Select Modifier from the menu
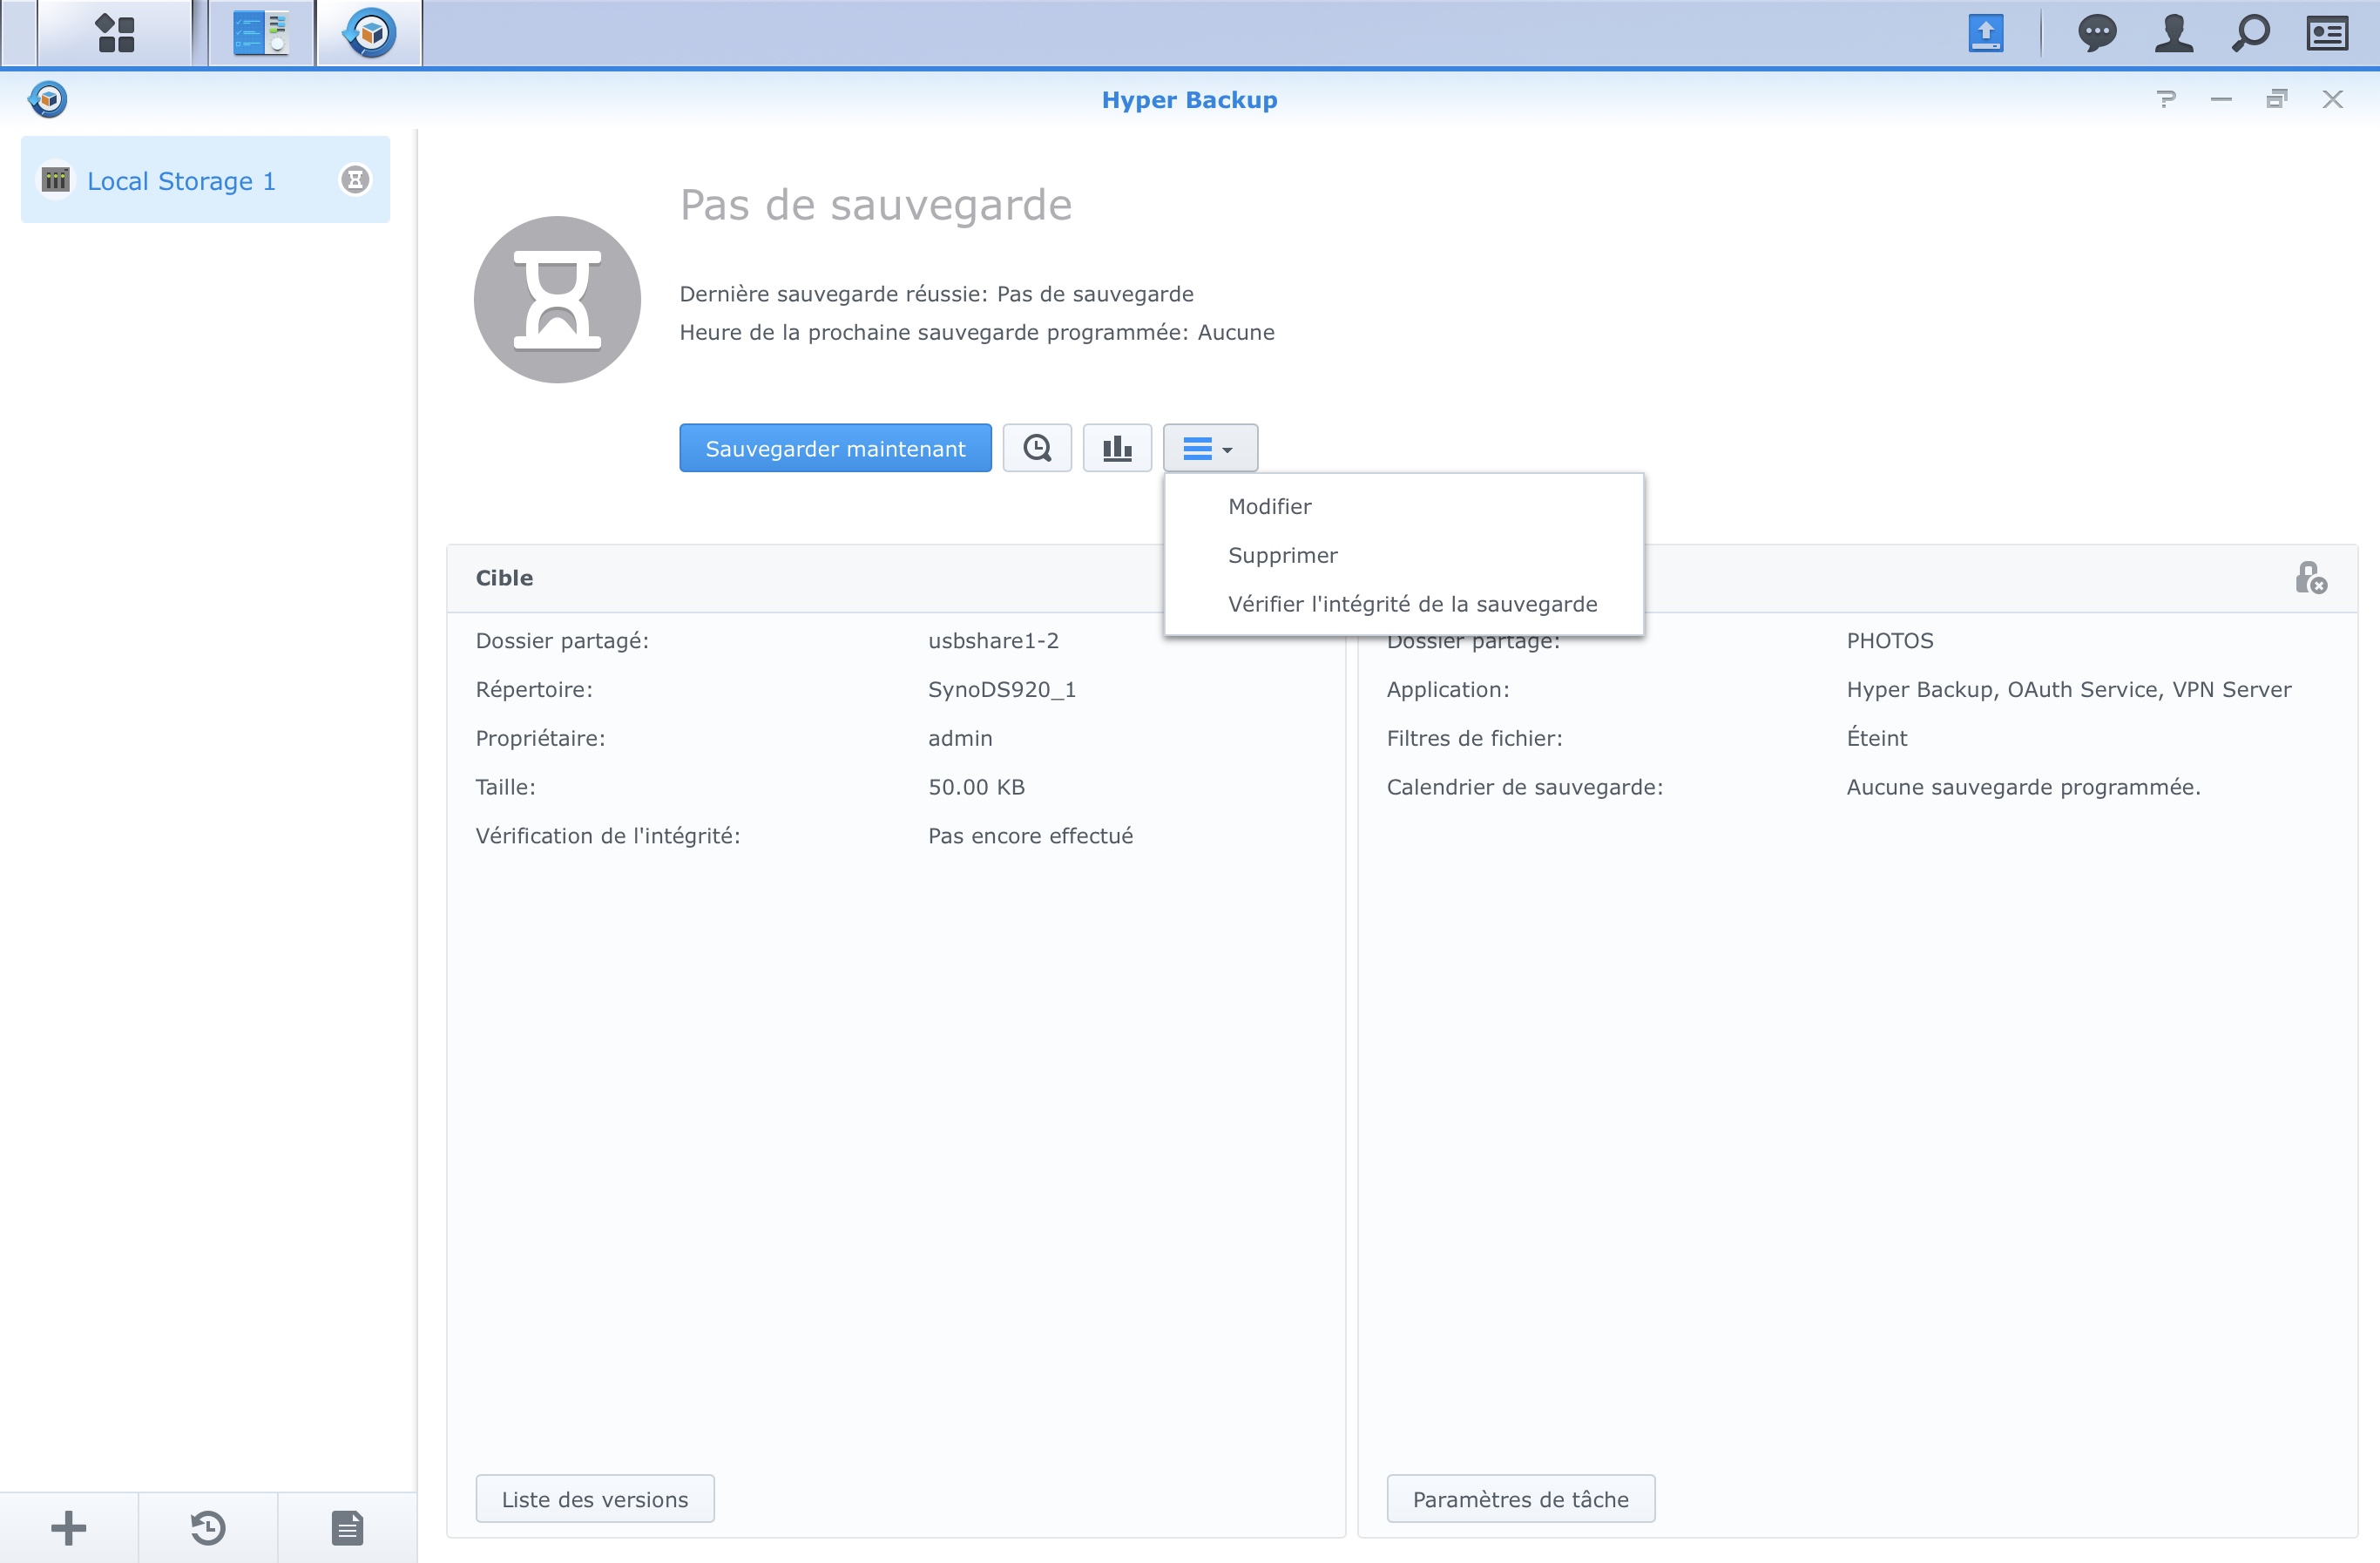The image size is (2380, 1563). click(1269, 506)
